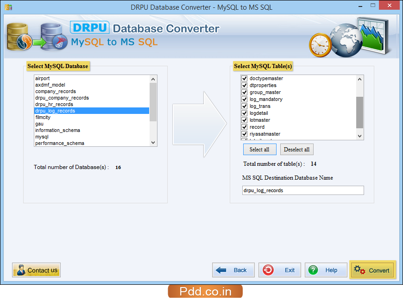The width and height of the screenshot is (403, 301).
Task: Select information_schema database
Action: [92, 130]
